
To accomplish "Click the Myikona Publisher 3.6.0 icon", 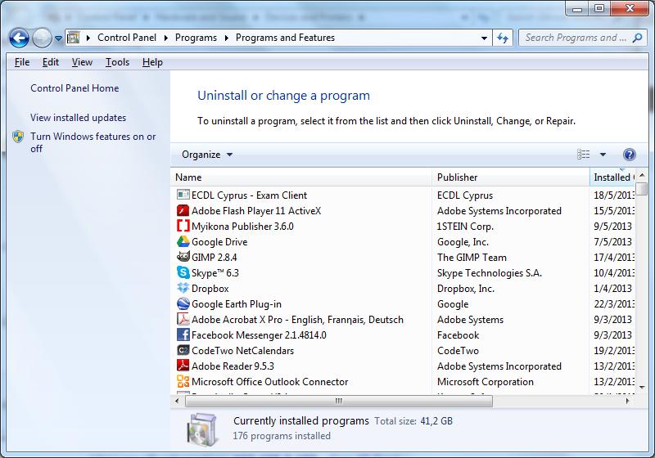I will point(183,226).
